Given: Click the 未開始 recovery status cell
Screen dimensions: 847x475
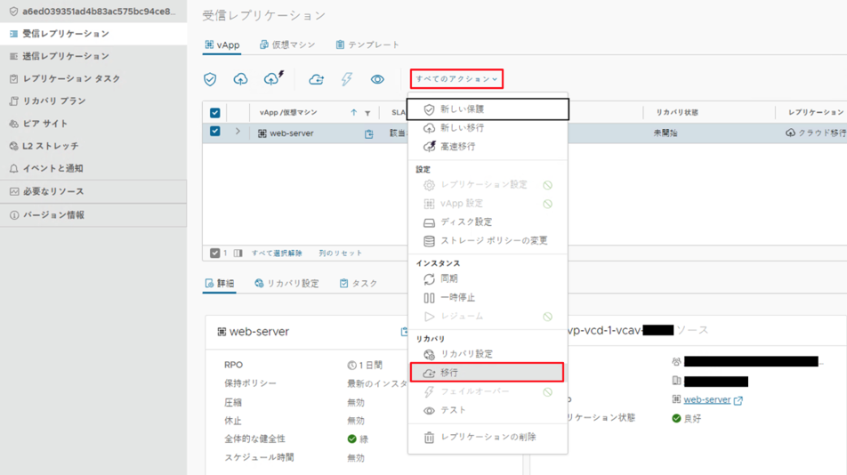Looking at the screenshot, I should pyautogui.click(x=665, y=133).
